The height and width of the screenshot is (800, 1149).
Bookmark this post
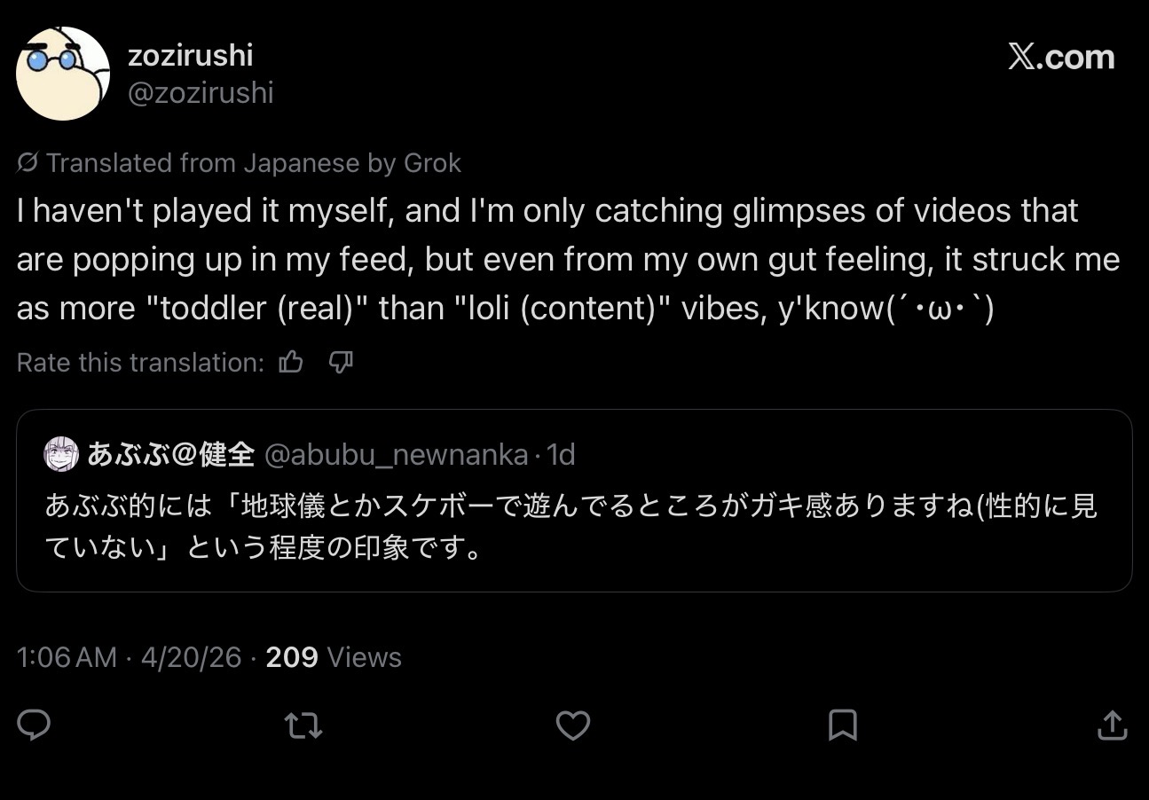pyautogui.click(x=842, y=725)
